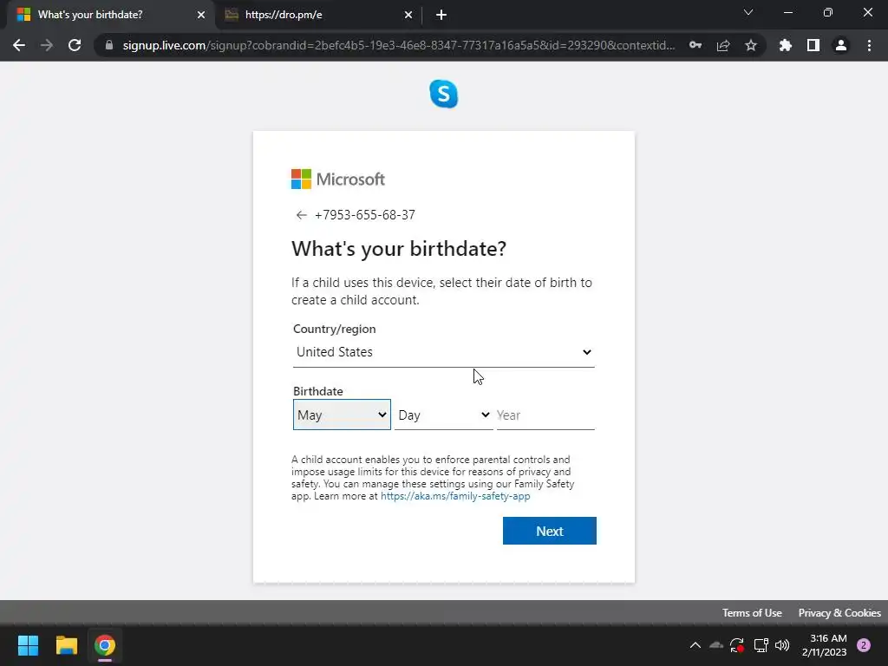Open Chrome's three-dot menu
This screenshot has width=888, height=666.
click(x=869, y=45)
